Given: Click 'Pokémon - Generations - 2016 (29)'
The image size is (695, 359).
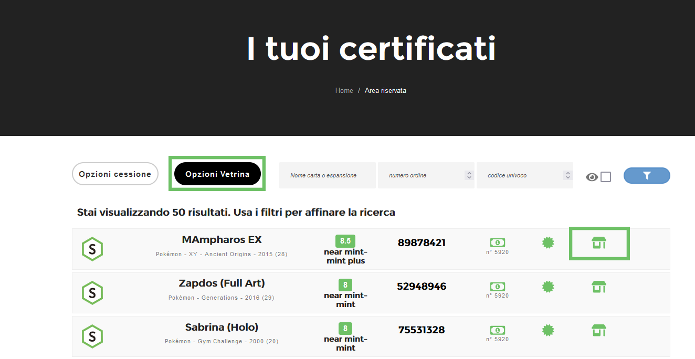Looking at the screenshot, I should tap(222, 298).
